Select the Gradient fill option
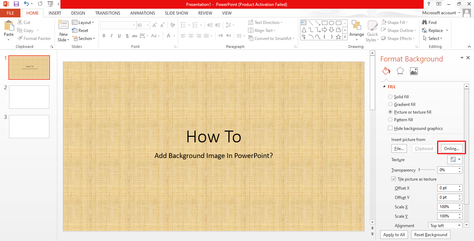The height and width of the screenshot is (241, 474). [390, 105]
